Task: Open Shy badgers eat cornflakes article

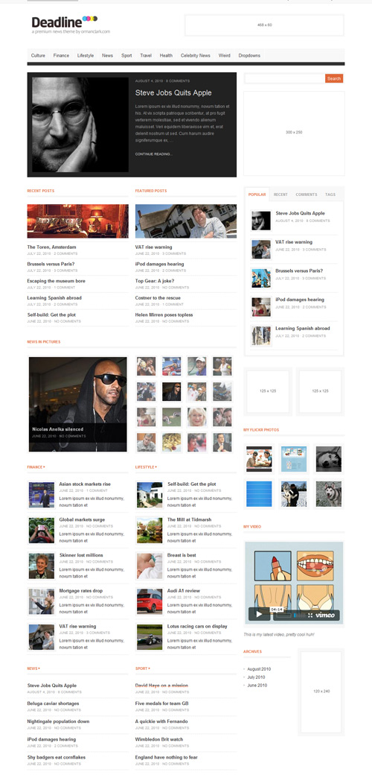Action: (57, 758)
